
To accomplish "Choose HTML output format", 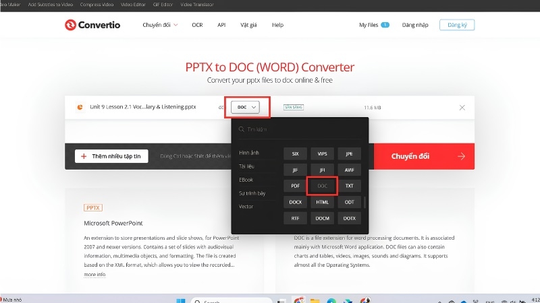I will coord(323,202).
